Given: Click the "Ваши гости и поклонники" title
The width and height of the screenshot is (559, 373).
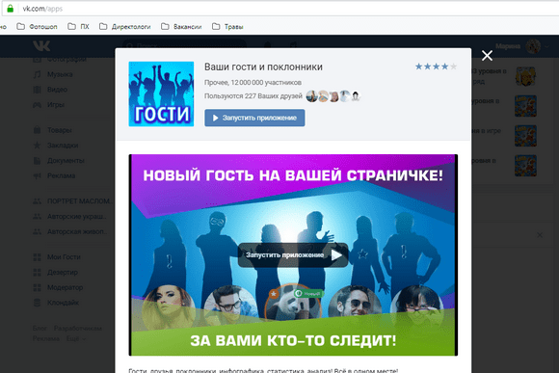Looking at the screenshot, I should tap(263, 67).
